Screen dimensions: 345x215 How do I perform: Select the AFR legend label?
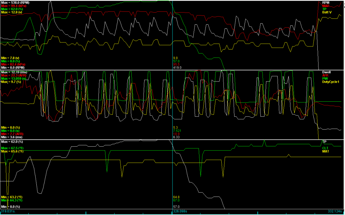[x=325, y=75]
